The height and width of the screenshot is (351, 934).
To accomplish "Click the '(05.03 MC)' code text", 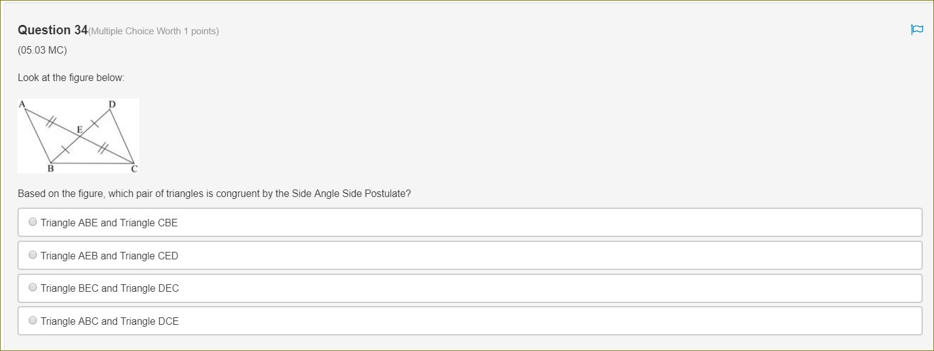I will (x=42, y=50).
